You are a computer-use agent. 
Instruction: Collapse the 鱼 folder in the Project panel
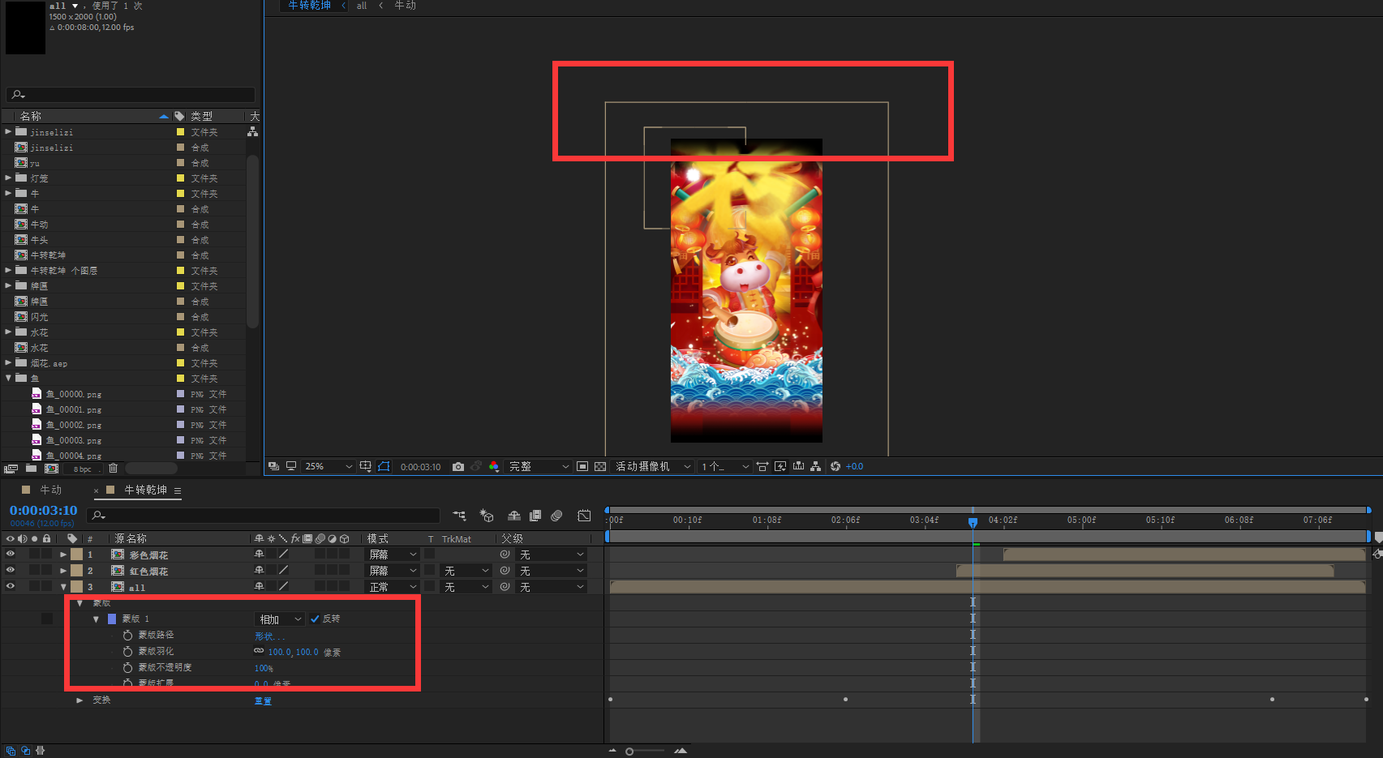pyautogui.click(x=8, y=378)
